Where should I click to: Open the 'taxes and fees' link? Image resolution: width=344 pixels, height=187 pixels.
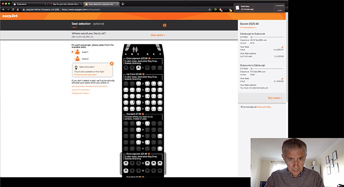pos(264,107)
